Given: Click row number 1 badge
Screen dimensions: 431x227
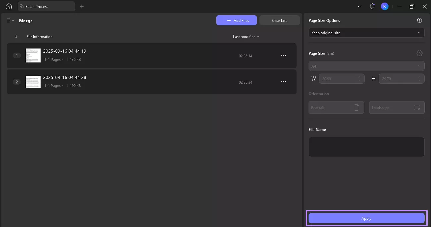Looking at the screenshot, I should pos(17,55).
